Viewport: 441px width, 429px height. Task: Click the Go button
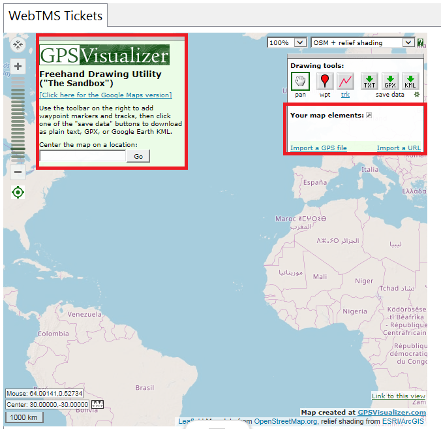click(138, 156)
